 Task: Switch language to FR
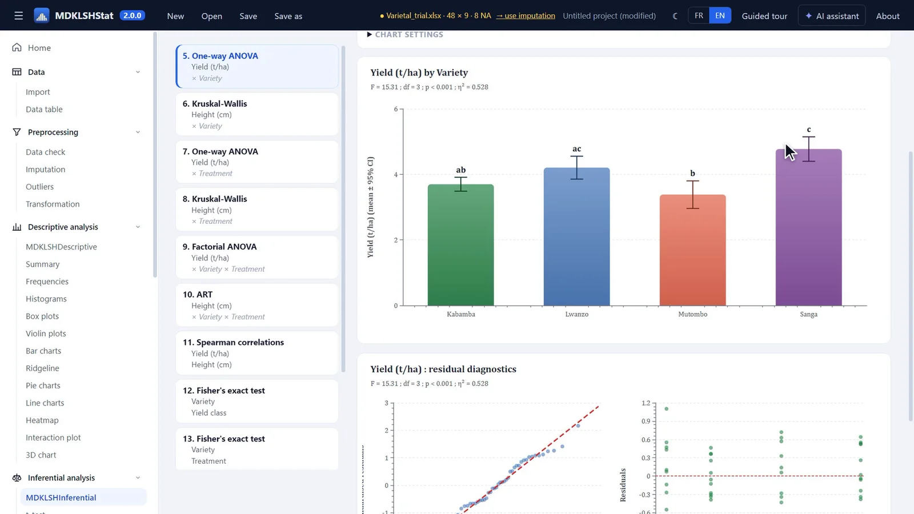[x=699, y=16]
